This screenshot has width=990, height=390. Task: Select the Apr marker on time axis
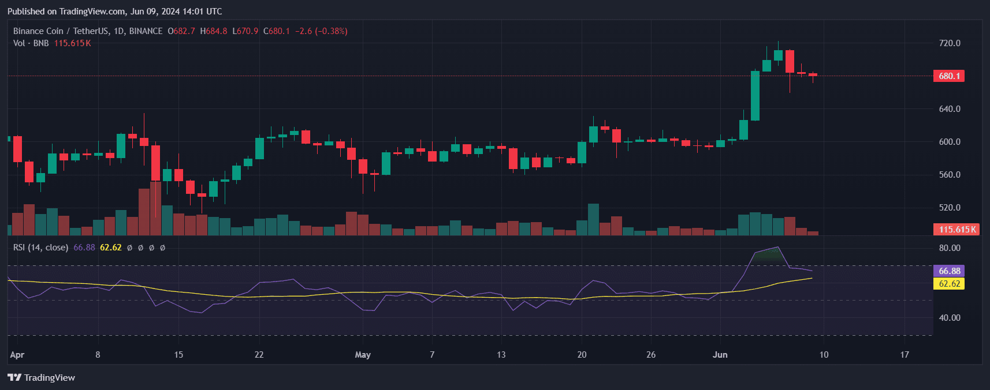pyautogui.click(x=17, y=355)
